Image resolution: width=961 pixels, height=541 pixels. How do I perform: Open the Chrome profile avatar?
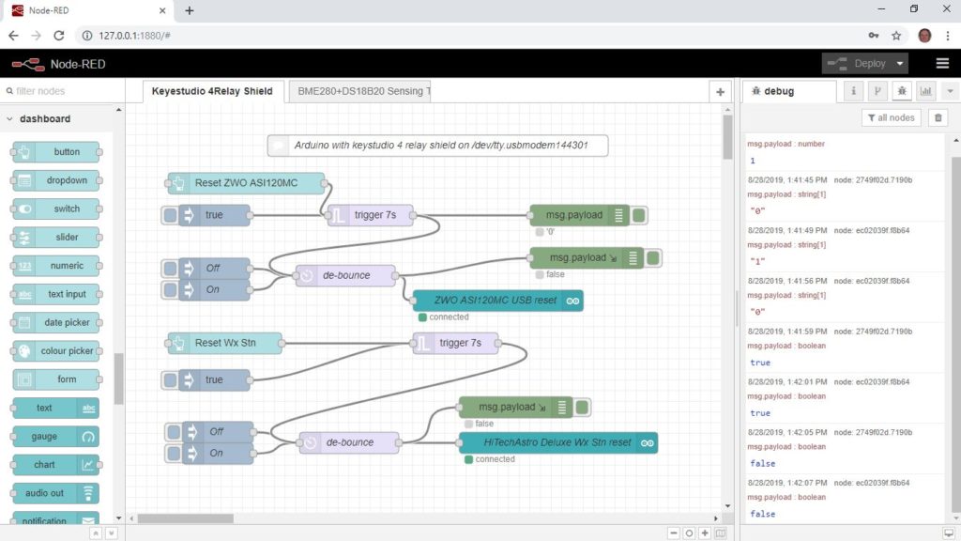tap(924, 36)
